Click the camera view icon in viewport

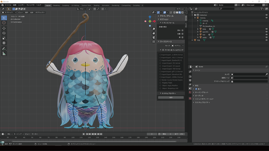(154, 37)
